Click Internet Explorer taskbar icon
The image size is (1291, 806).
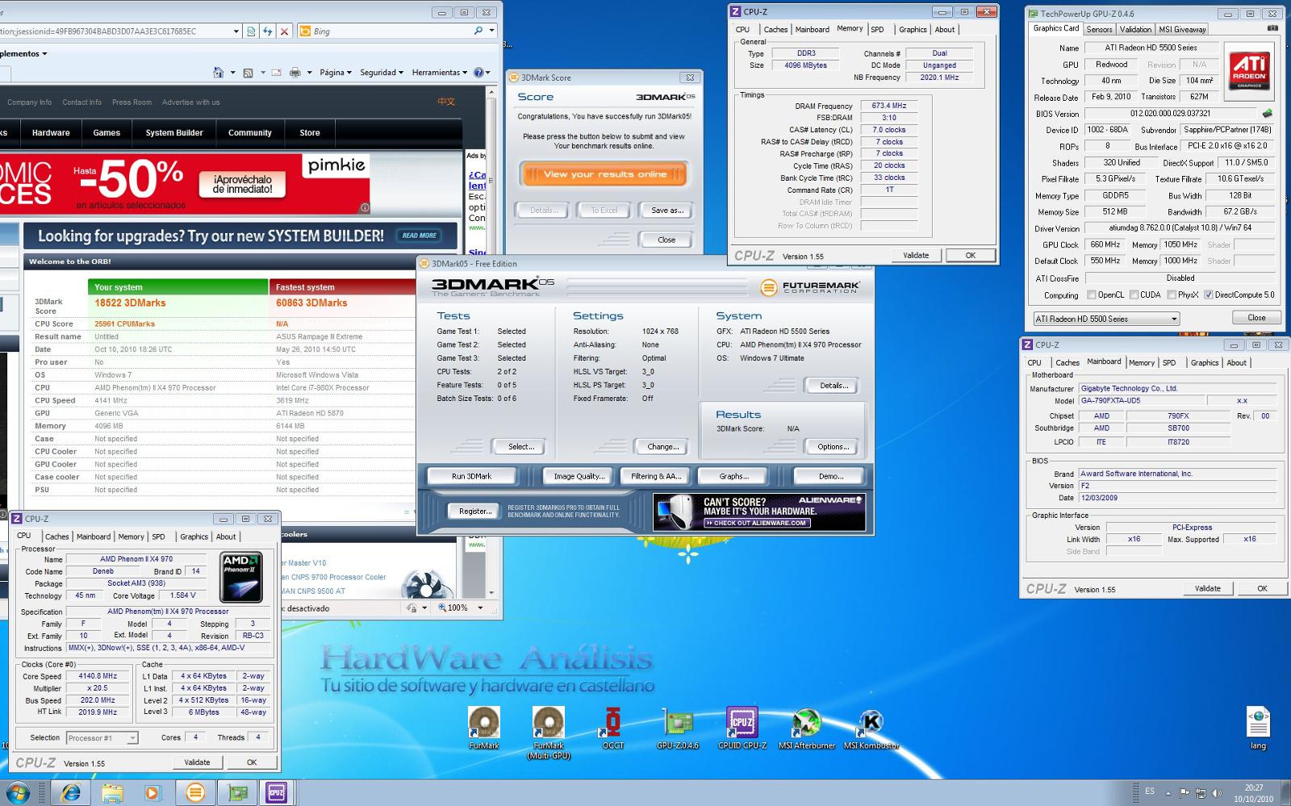[x=71, y=792]
